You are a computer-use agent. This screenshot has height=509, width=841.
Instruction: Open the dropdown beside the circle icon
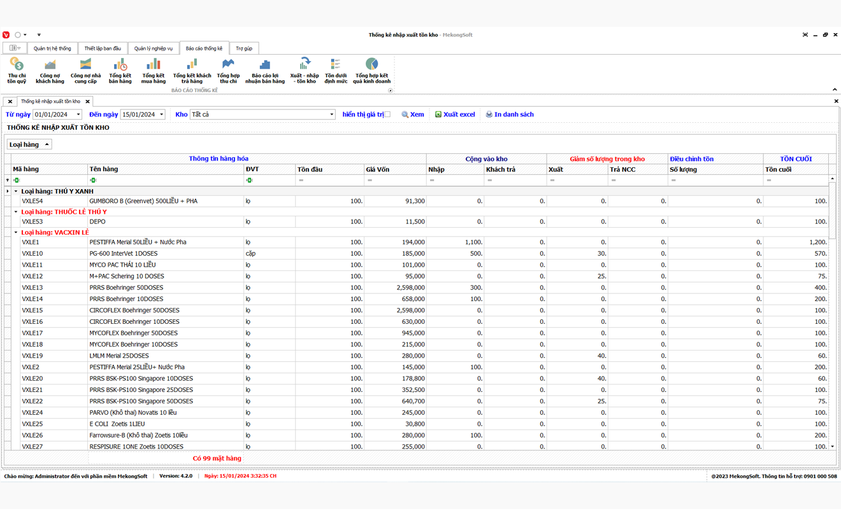pyautogui.click(x=25, y=35)
